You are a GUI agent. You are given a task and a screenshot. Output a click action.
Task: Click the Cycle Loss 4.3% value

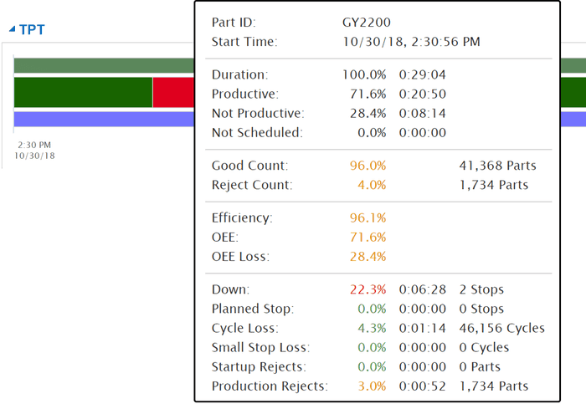372,328
